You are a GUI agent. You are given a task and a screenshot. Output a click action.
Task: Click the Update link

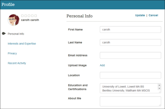(140, 15)
